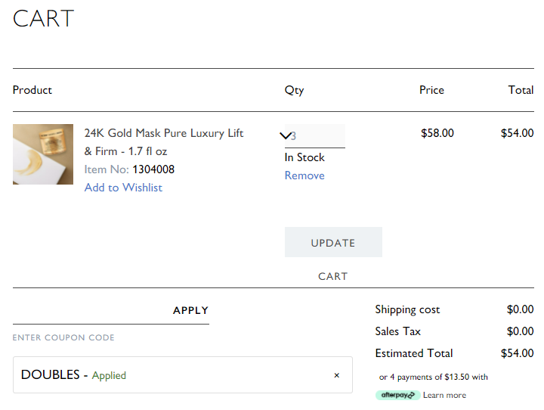Click the Estimated Total amount $54.00
The width and height of the screenshot is (544, 410).
517,353
